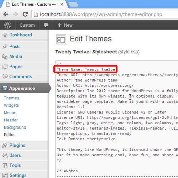Click 'theme-options, translation-ready' line
178x178 pixels.
coord(94,133)
